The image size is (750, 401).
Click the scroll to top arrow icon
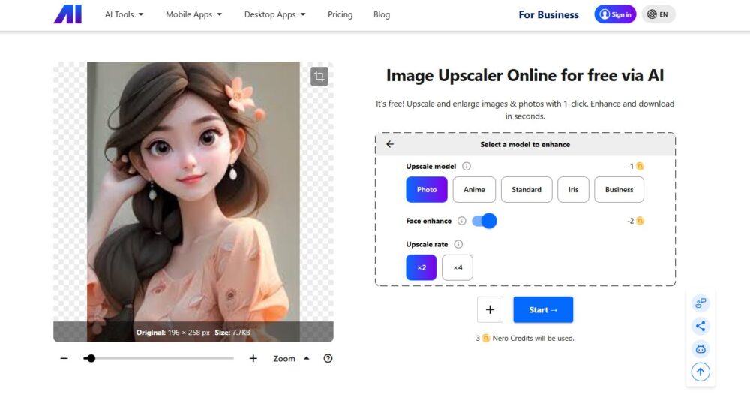pyautogui.click(x=700, y=372)
